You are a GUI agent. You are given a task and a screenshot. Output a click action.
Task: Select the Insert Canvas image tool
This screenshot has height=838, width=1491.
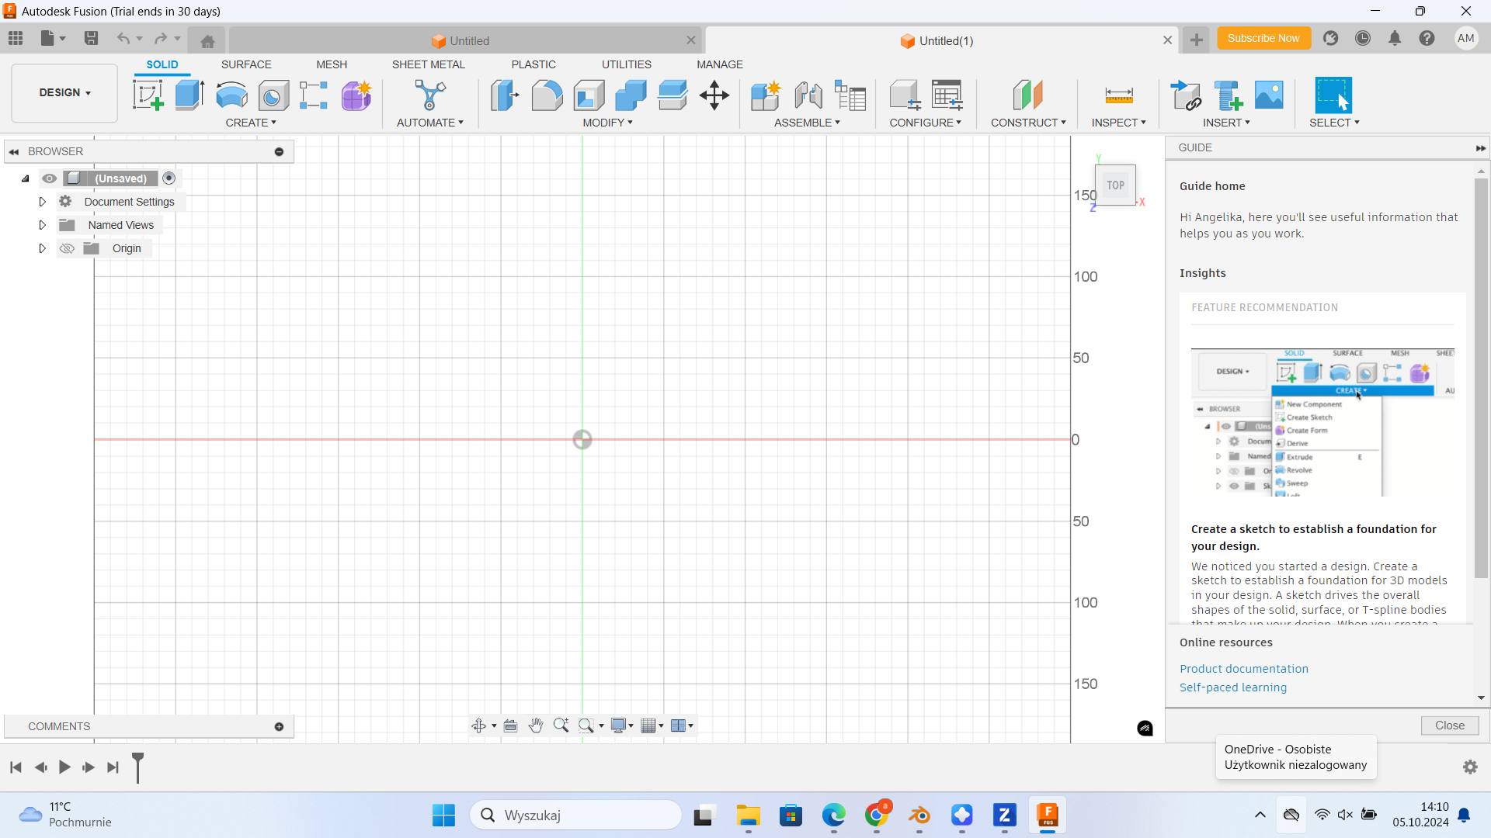pyautogui.click(x=1269, y=95)
